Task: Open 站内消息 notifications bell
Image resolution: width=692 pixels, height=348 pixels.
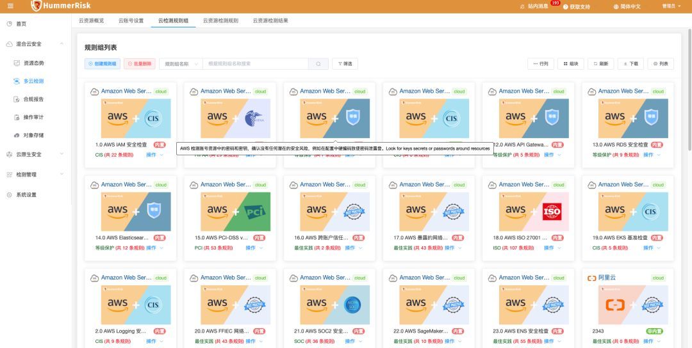Action: coord(534,6)
